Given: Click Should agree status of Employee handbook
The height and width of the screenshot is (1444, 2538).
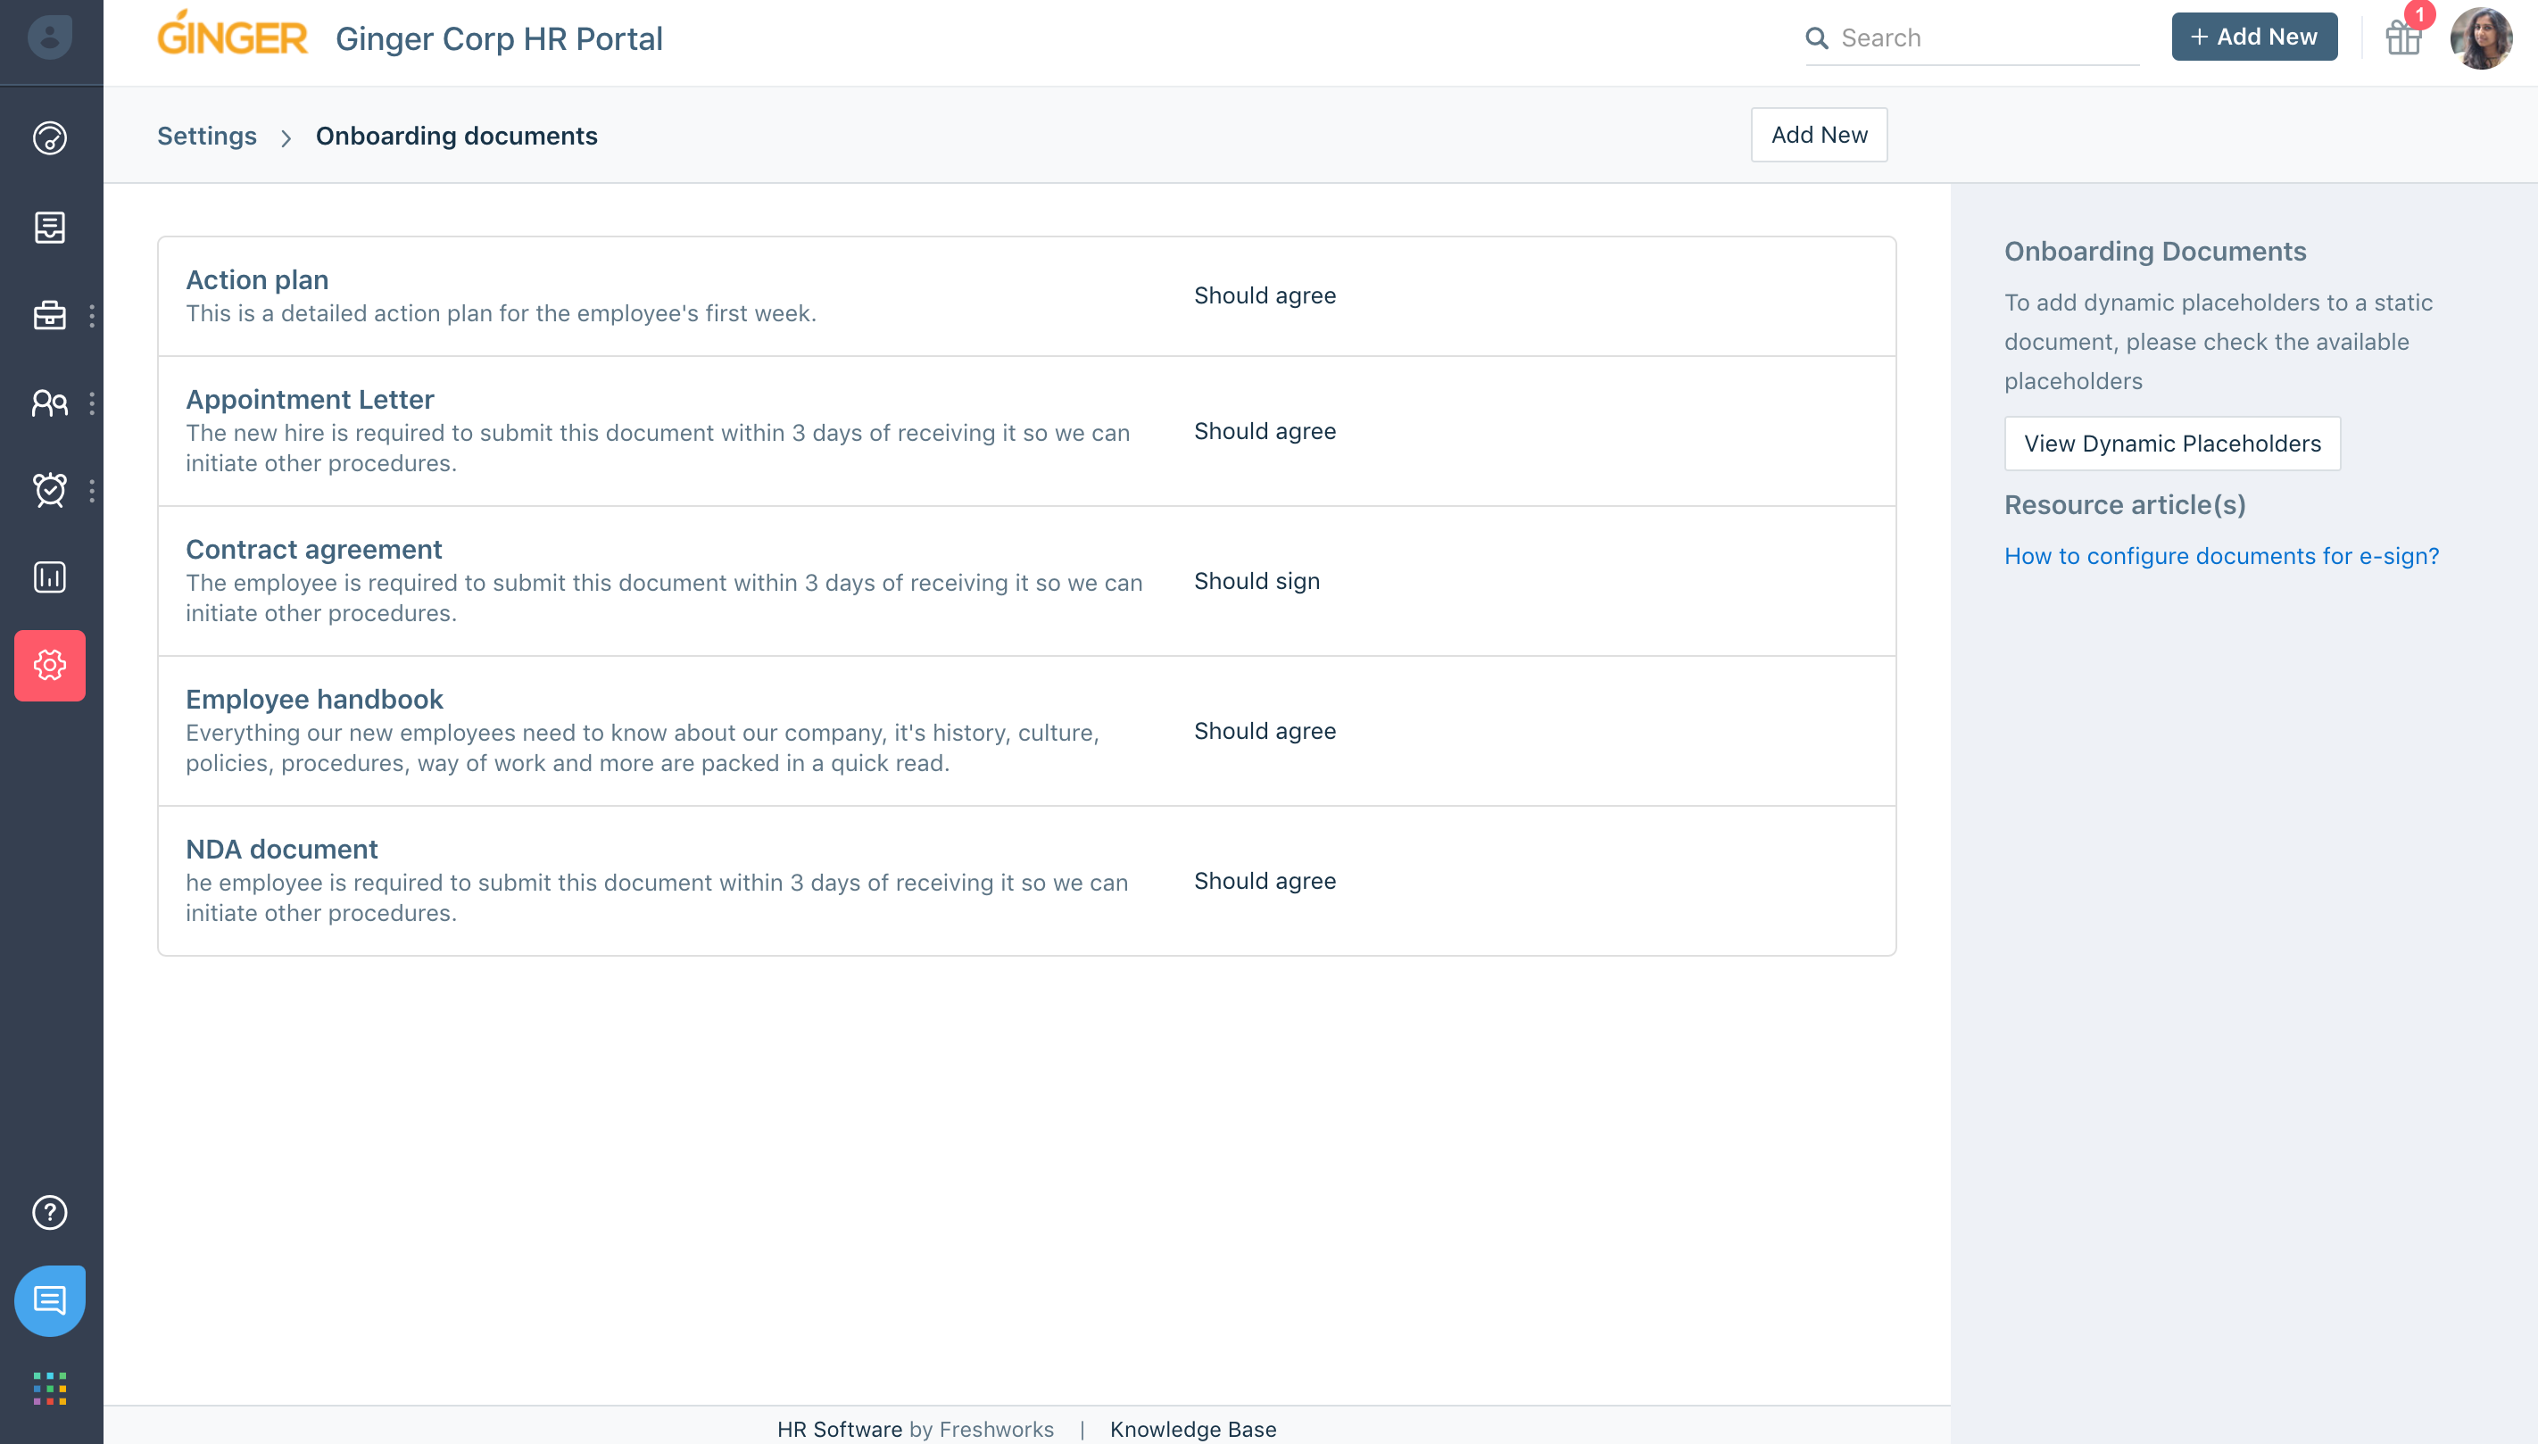Looking at the screenshot, I should click(x=1264, y=731).
